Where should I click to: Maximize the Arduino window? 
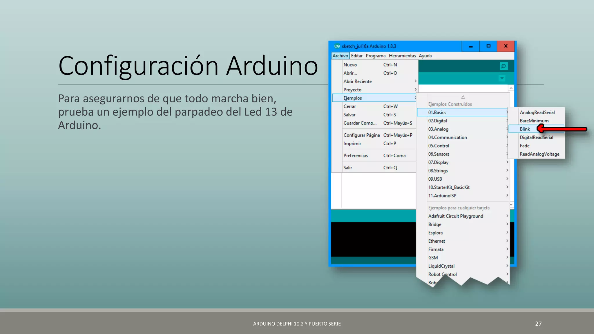tap(488, 46)
